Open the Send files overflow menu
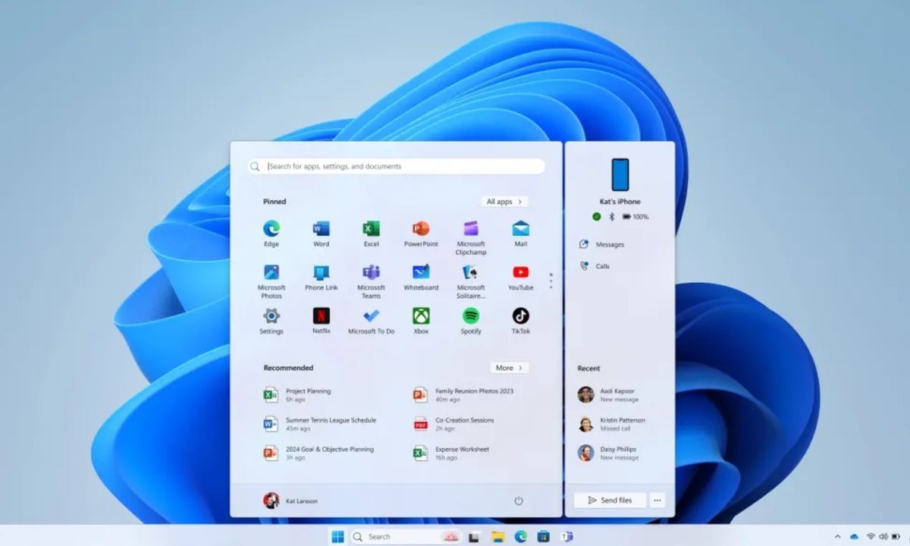The height and width of the screenshot is (546, 910). click(657, 500)
